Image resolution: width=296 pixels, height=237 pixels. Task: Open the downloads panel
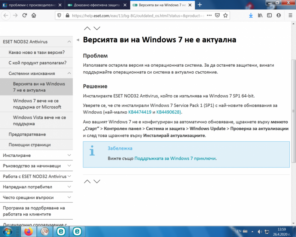point(251,15)
